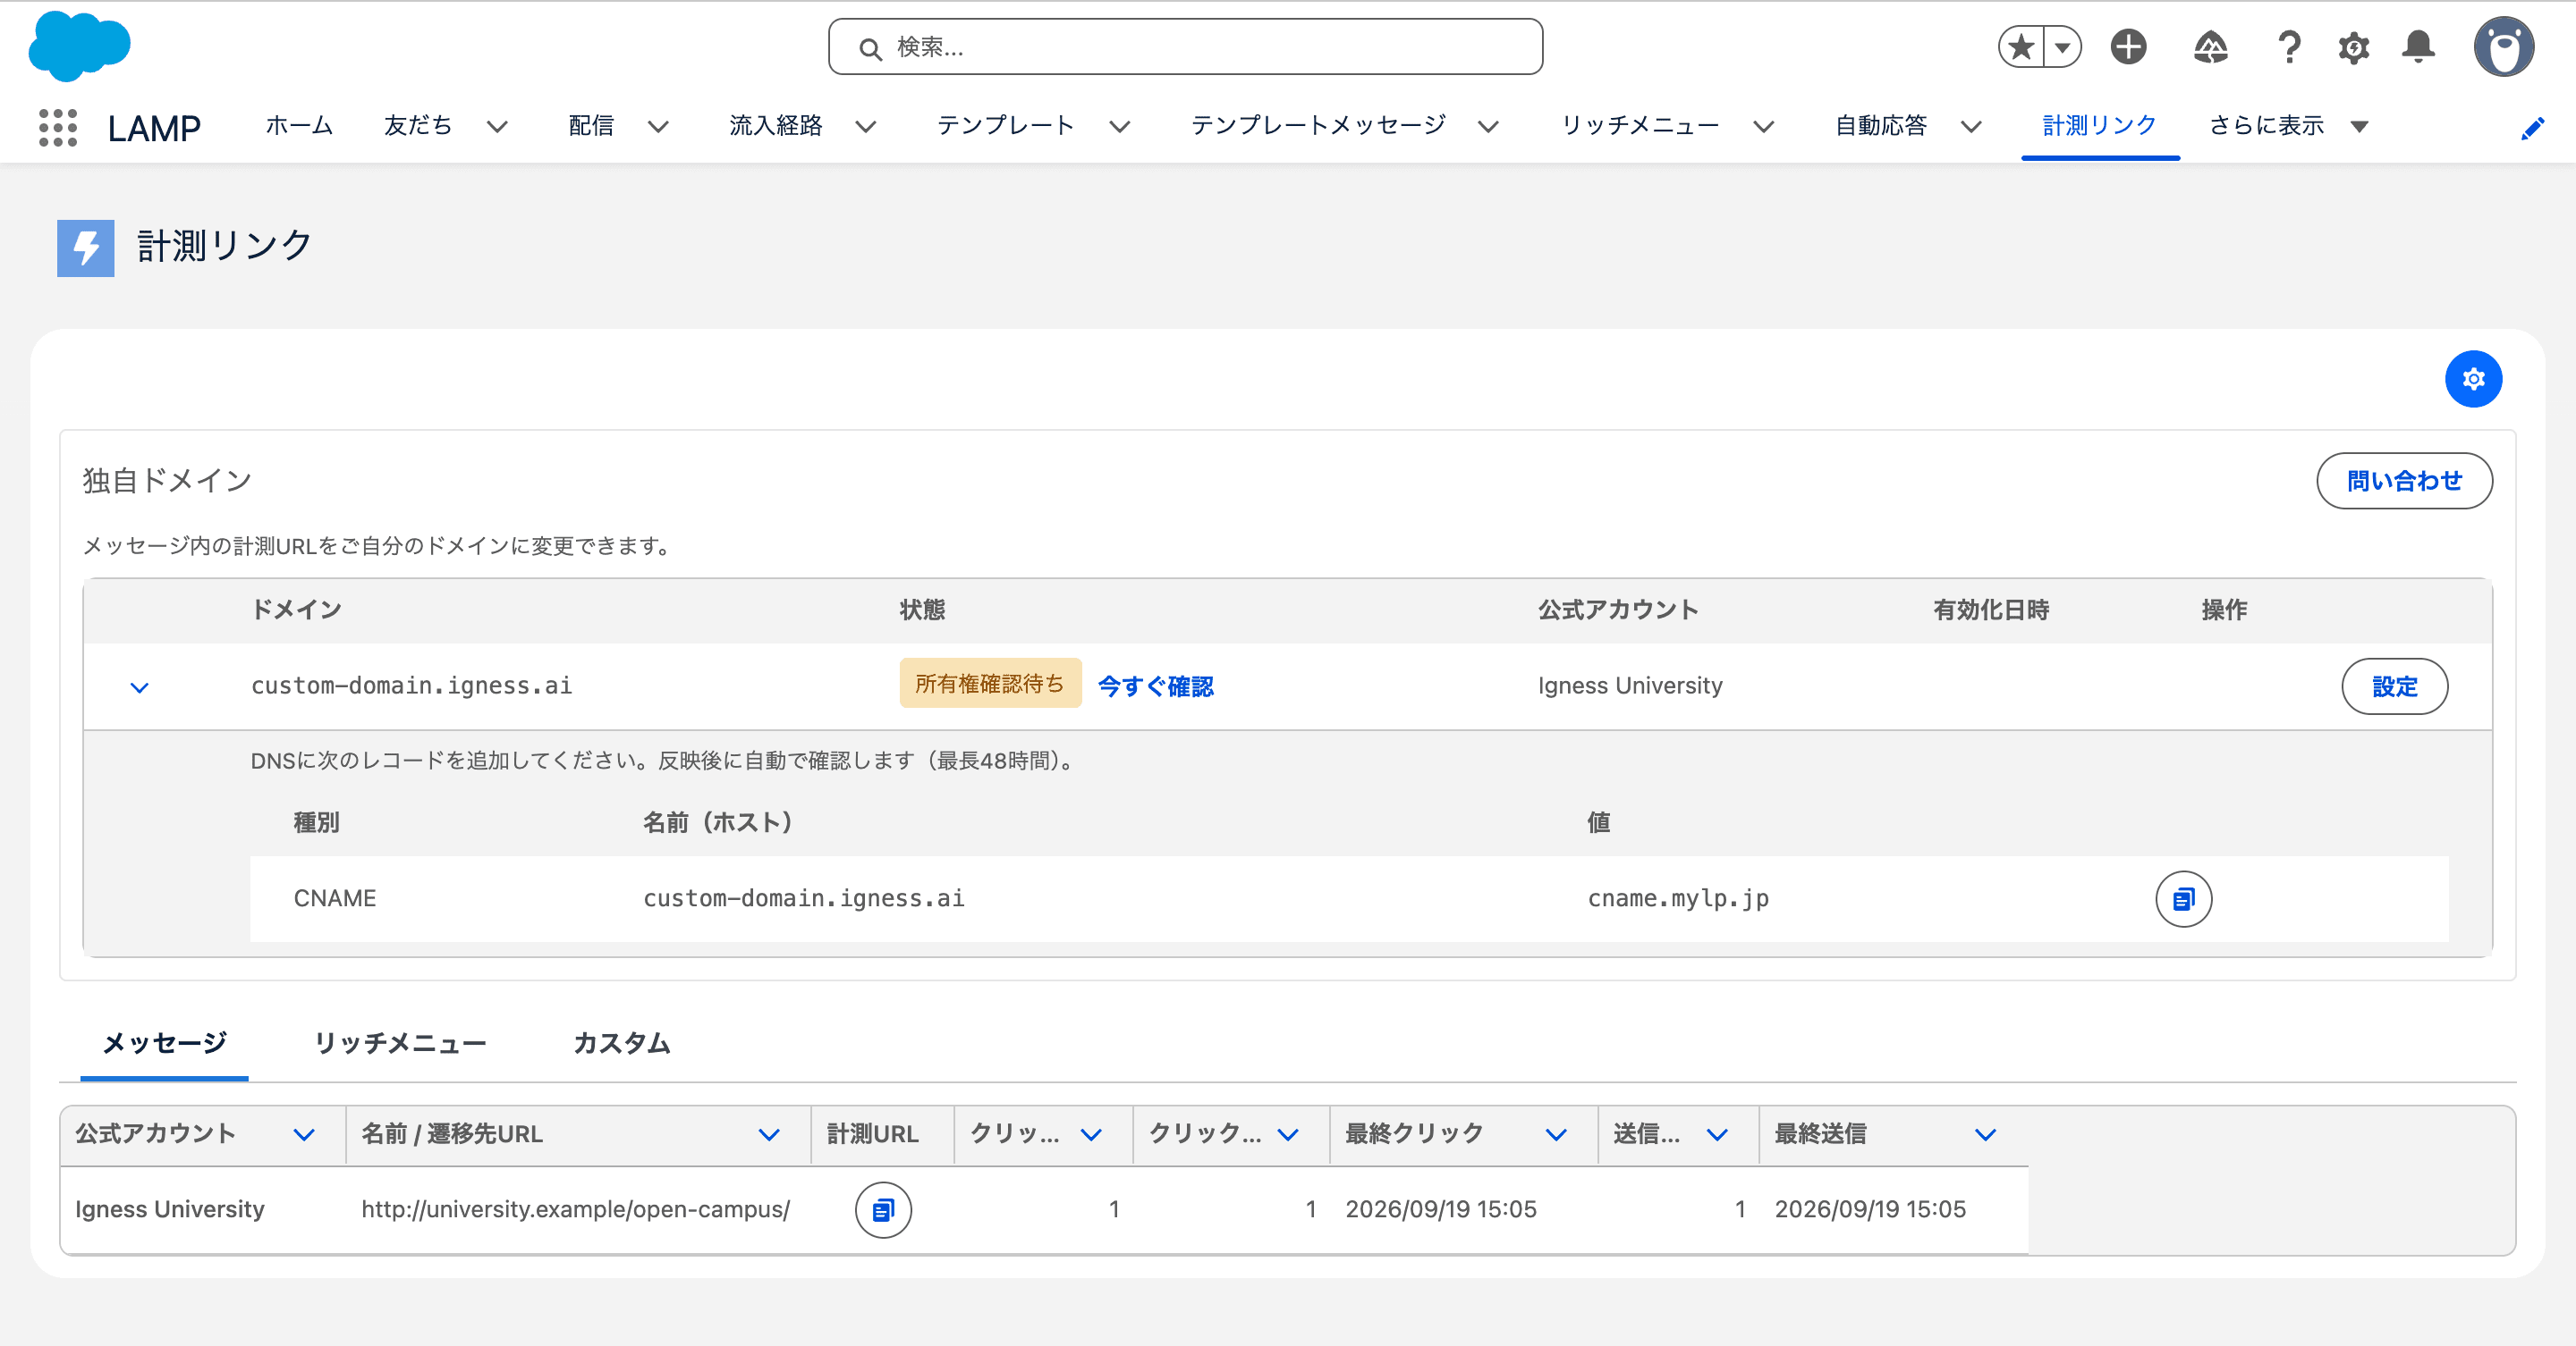Open the help question mark icon

2289,47
